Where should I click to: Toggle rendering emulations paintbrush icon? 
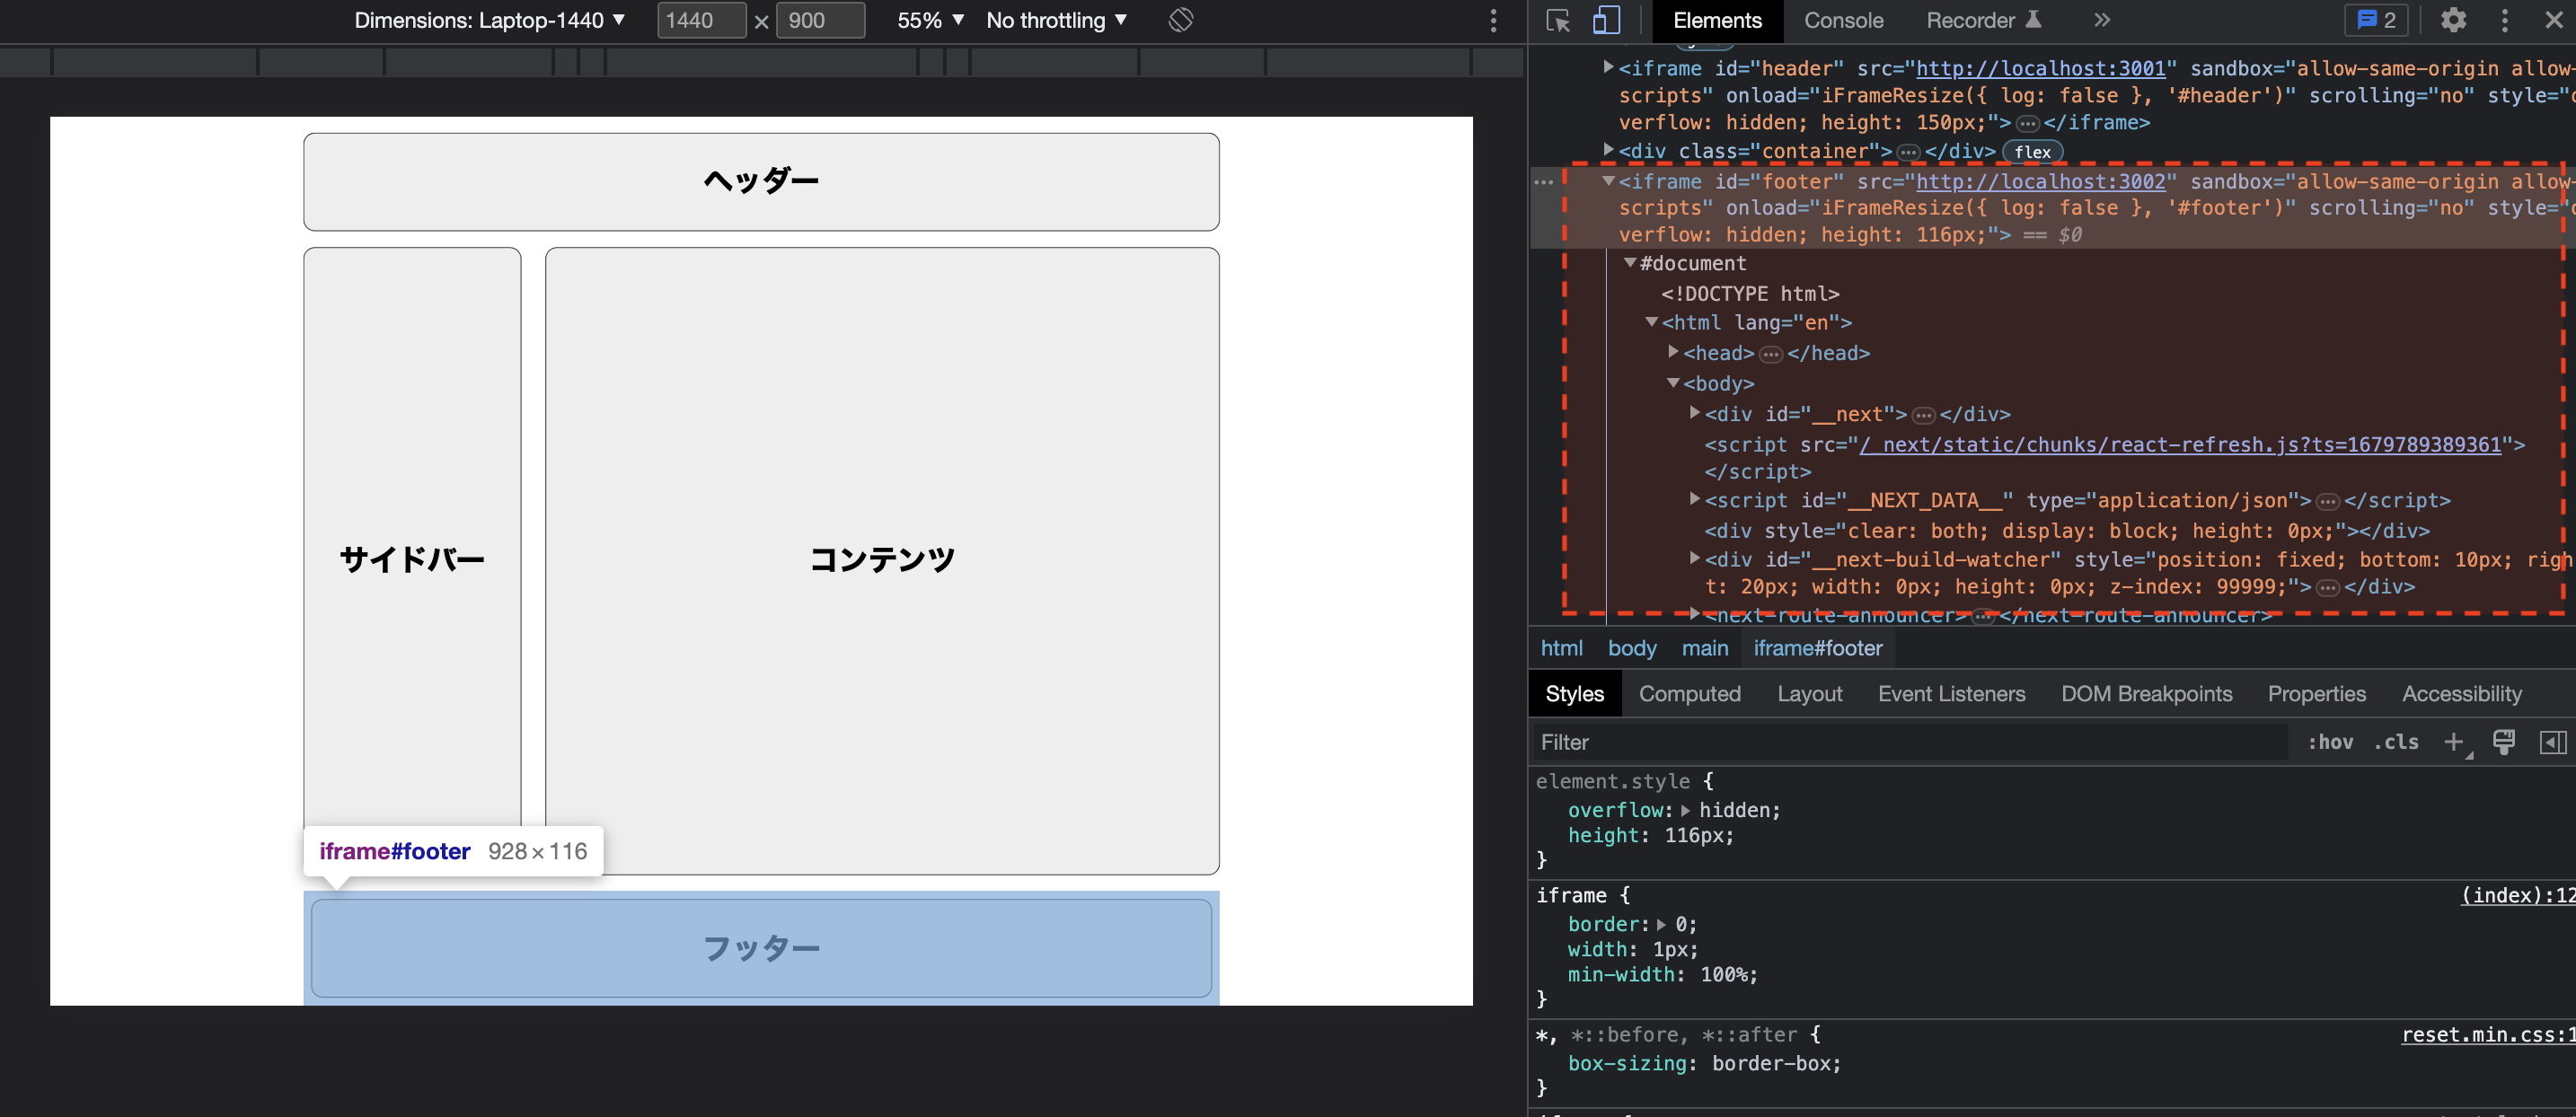coord(2504,742)
